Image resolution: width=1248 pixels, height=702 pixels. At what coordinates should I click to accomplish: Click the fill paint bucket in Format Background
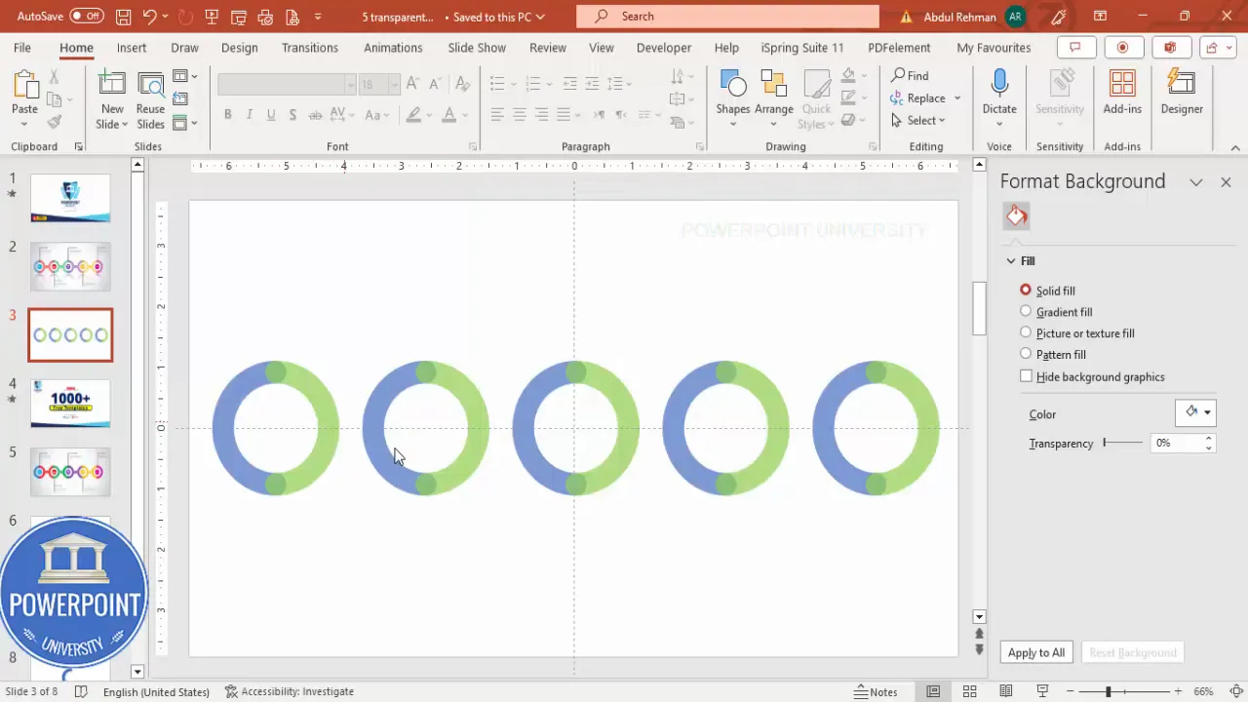tap(1016, 214)
